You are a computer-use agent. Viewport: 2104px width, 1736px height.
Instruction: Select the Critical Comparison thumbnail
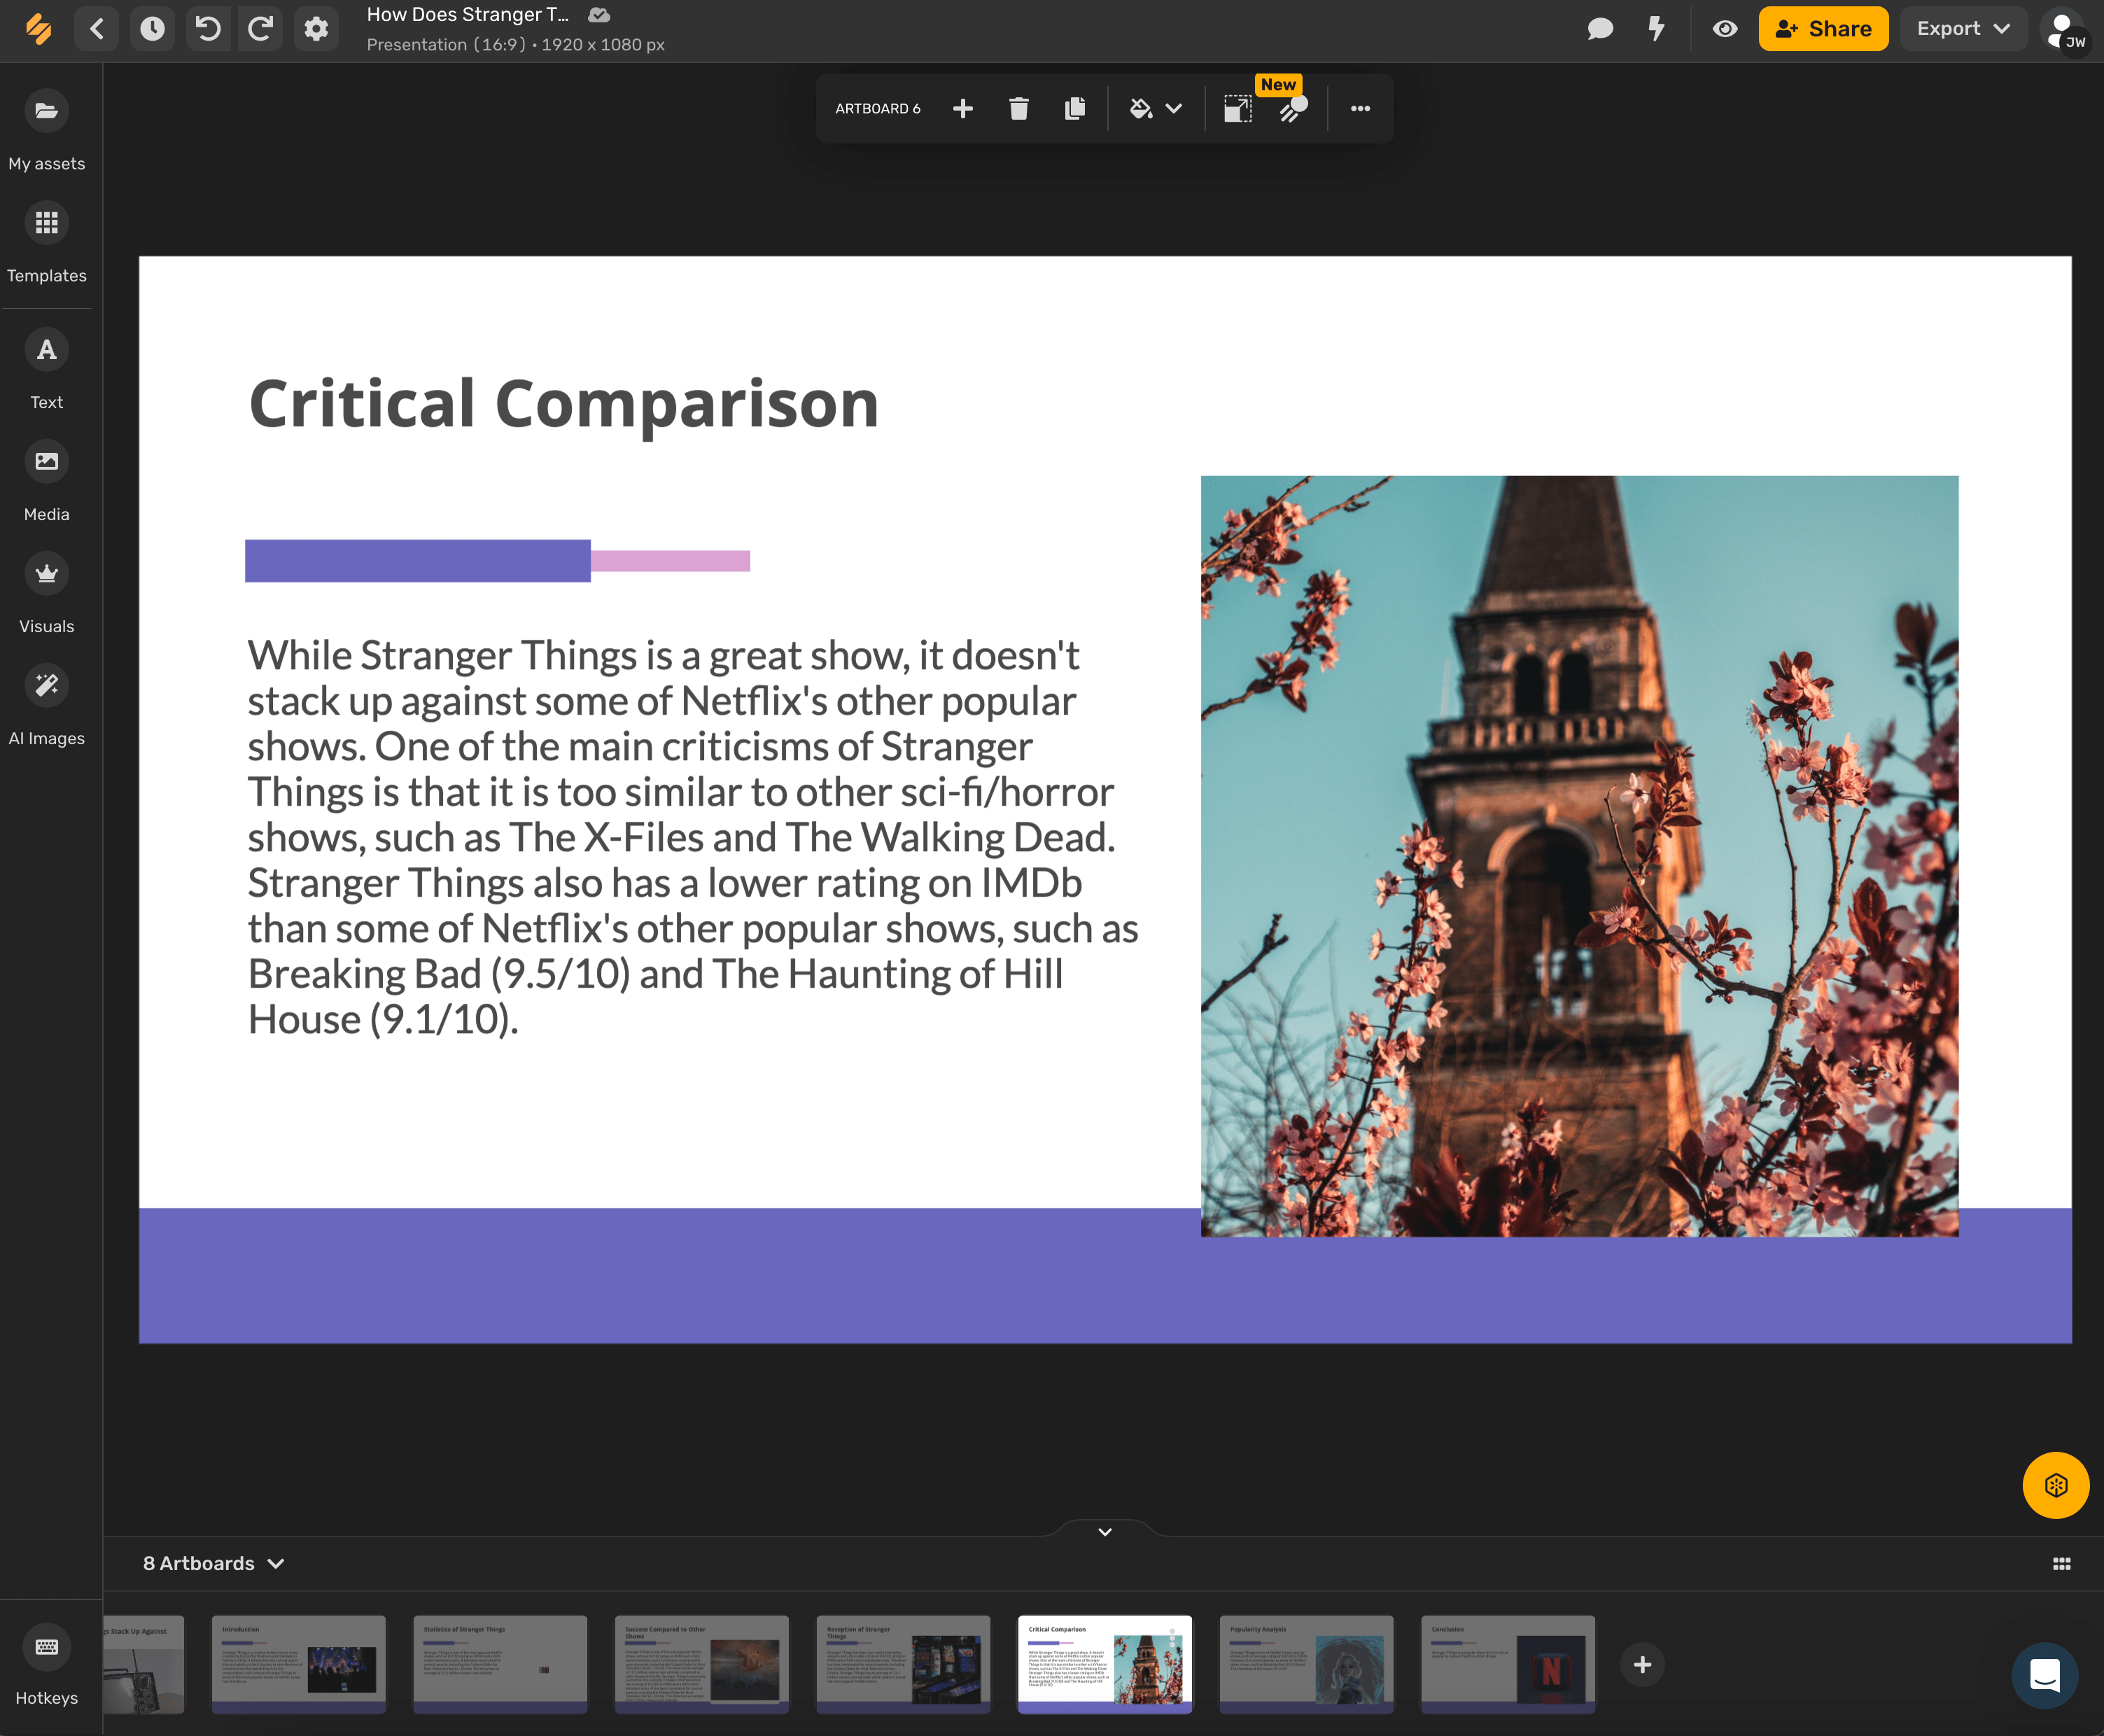(x=1105, y=1664)
